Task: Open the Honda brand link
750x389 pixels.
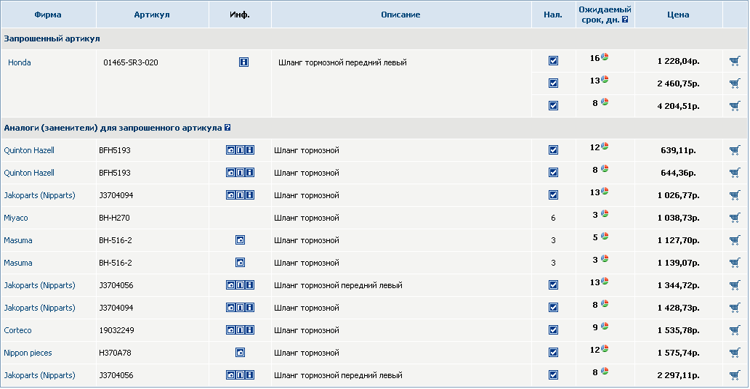Action: [x=19, y=62]
